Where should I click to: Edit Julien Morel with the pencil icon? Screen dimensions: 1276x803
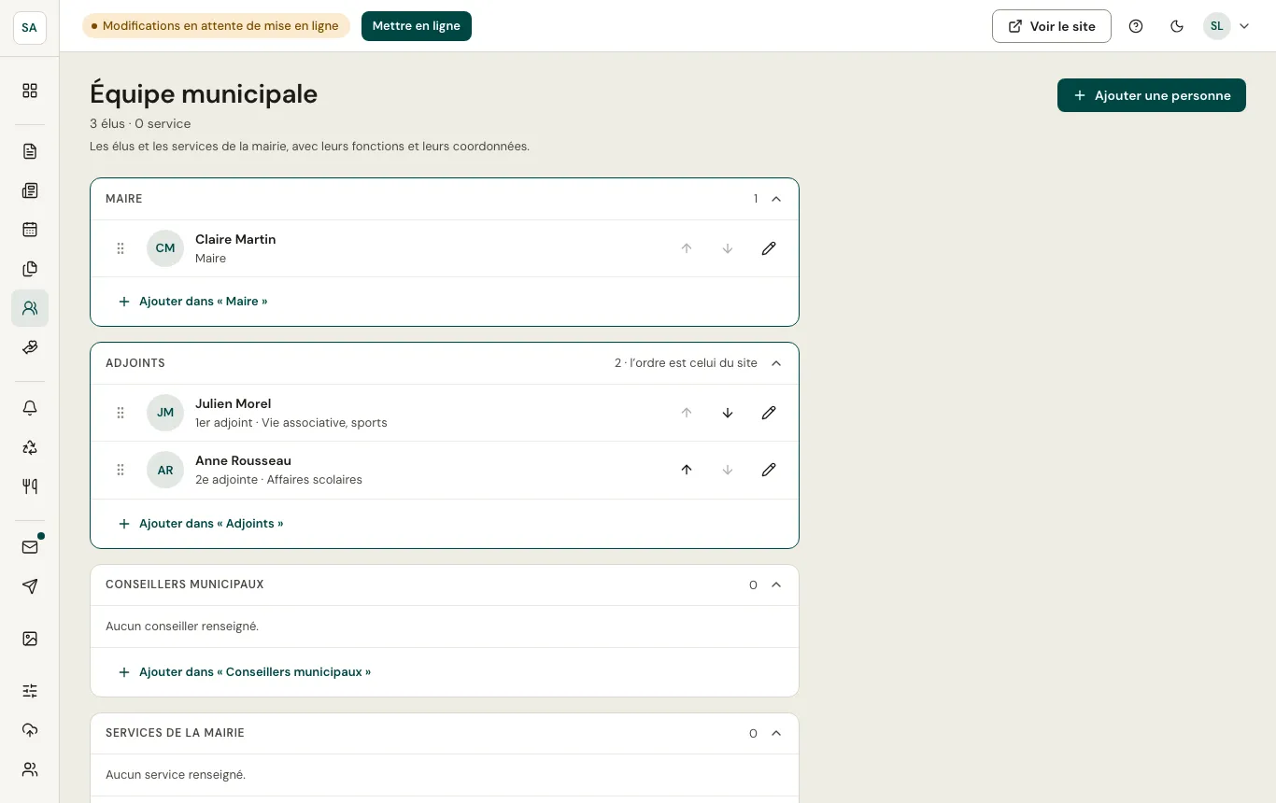coord(769,413)
